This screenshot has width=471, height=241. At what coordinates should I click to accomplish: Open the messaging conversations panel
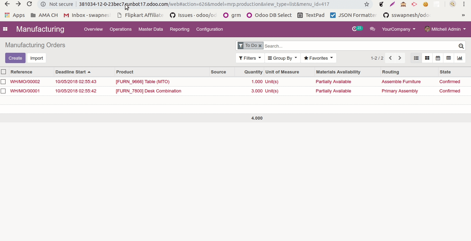pyautogui.click(x=372, y=29)
